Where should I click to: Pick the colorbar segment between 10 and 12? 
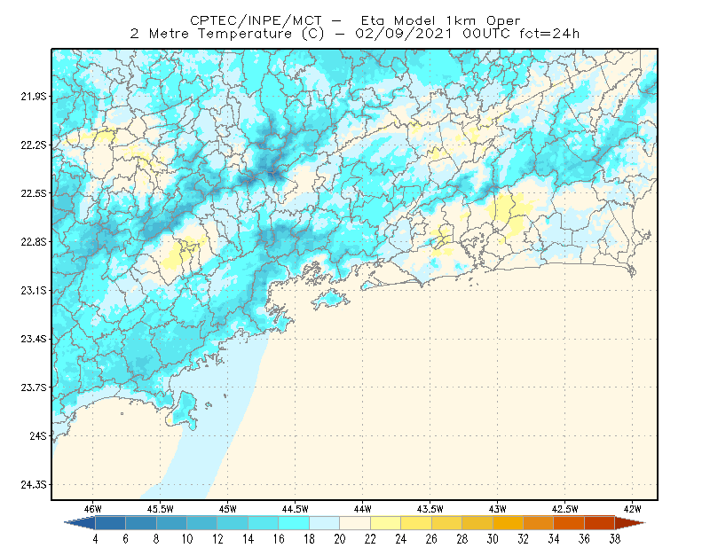(x=202, y=523)
